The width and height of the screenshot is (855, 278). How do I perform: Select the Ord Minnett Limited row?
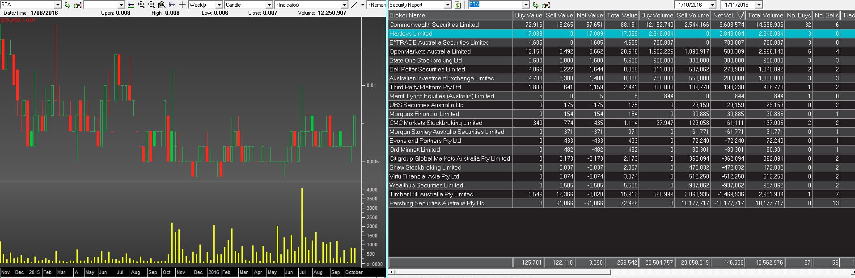(x=622, y=150)
